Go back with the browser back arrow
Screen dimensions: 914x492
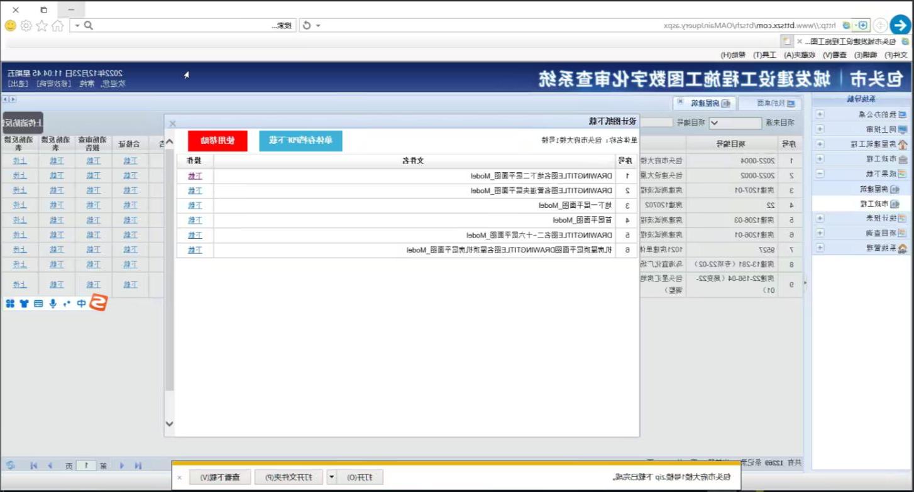900,25
